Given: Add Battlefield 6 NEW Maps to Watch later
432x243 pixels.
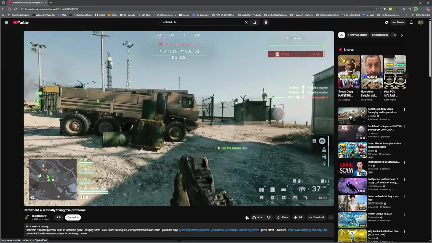Looking at the screenshot, I should [363, 111].
